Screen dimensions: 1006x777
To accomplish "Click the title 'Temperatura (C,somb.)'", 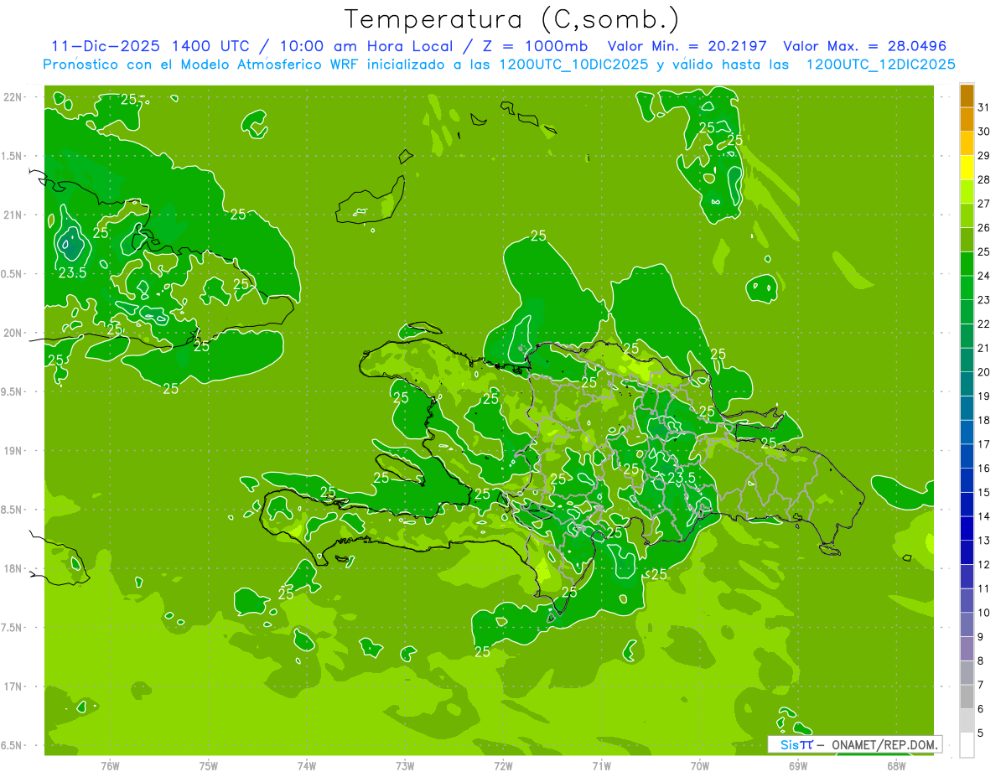I will click(x=511, y=19).
